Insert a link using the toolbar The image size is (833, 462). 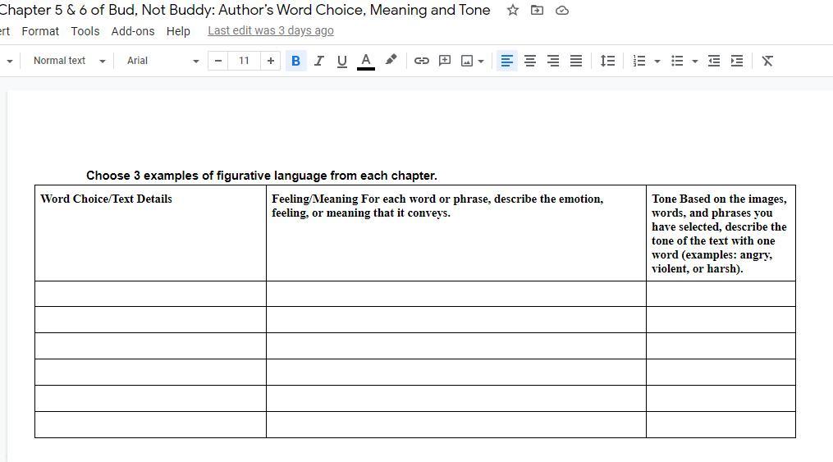[x=421, y=61]
